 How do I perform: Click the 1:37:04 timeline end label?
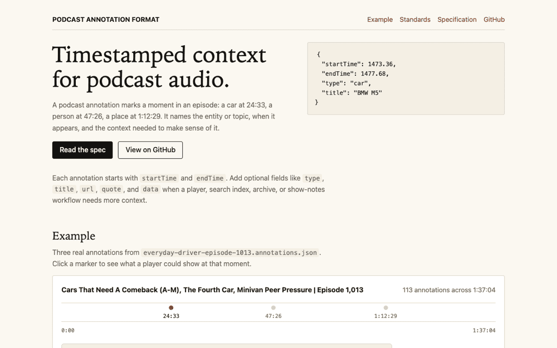[484, 331]
